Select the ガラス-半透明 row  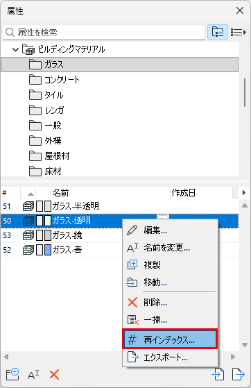pyautogui.click(x=120, y=206)
